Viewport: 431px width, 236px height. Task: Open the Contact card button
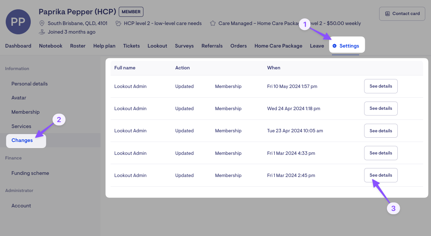(402, 14)
